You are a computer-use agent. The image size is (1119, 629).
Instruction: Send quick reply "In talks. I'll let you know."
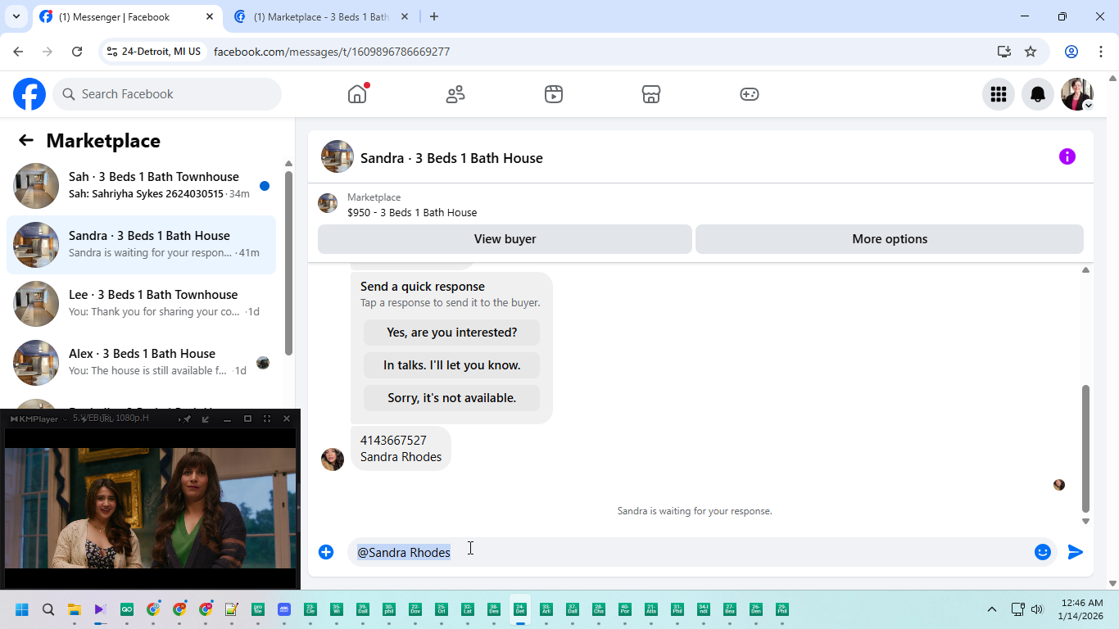coord(452,365)
